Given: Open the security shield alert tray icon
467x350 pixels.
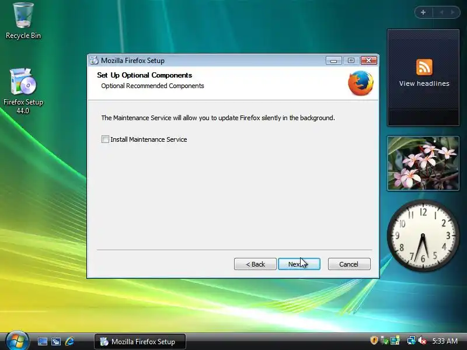Looking at the screenshot, I should coord(374,340).
